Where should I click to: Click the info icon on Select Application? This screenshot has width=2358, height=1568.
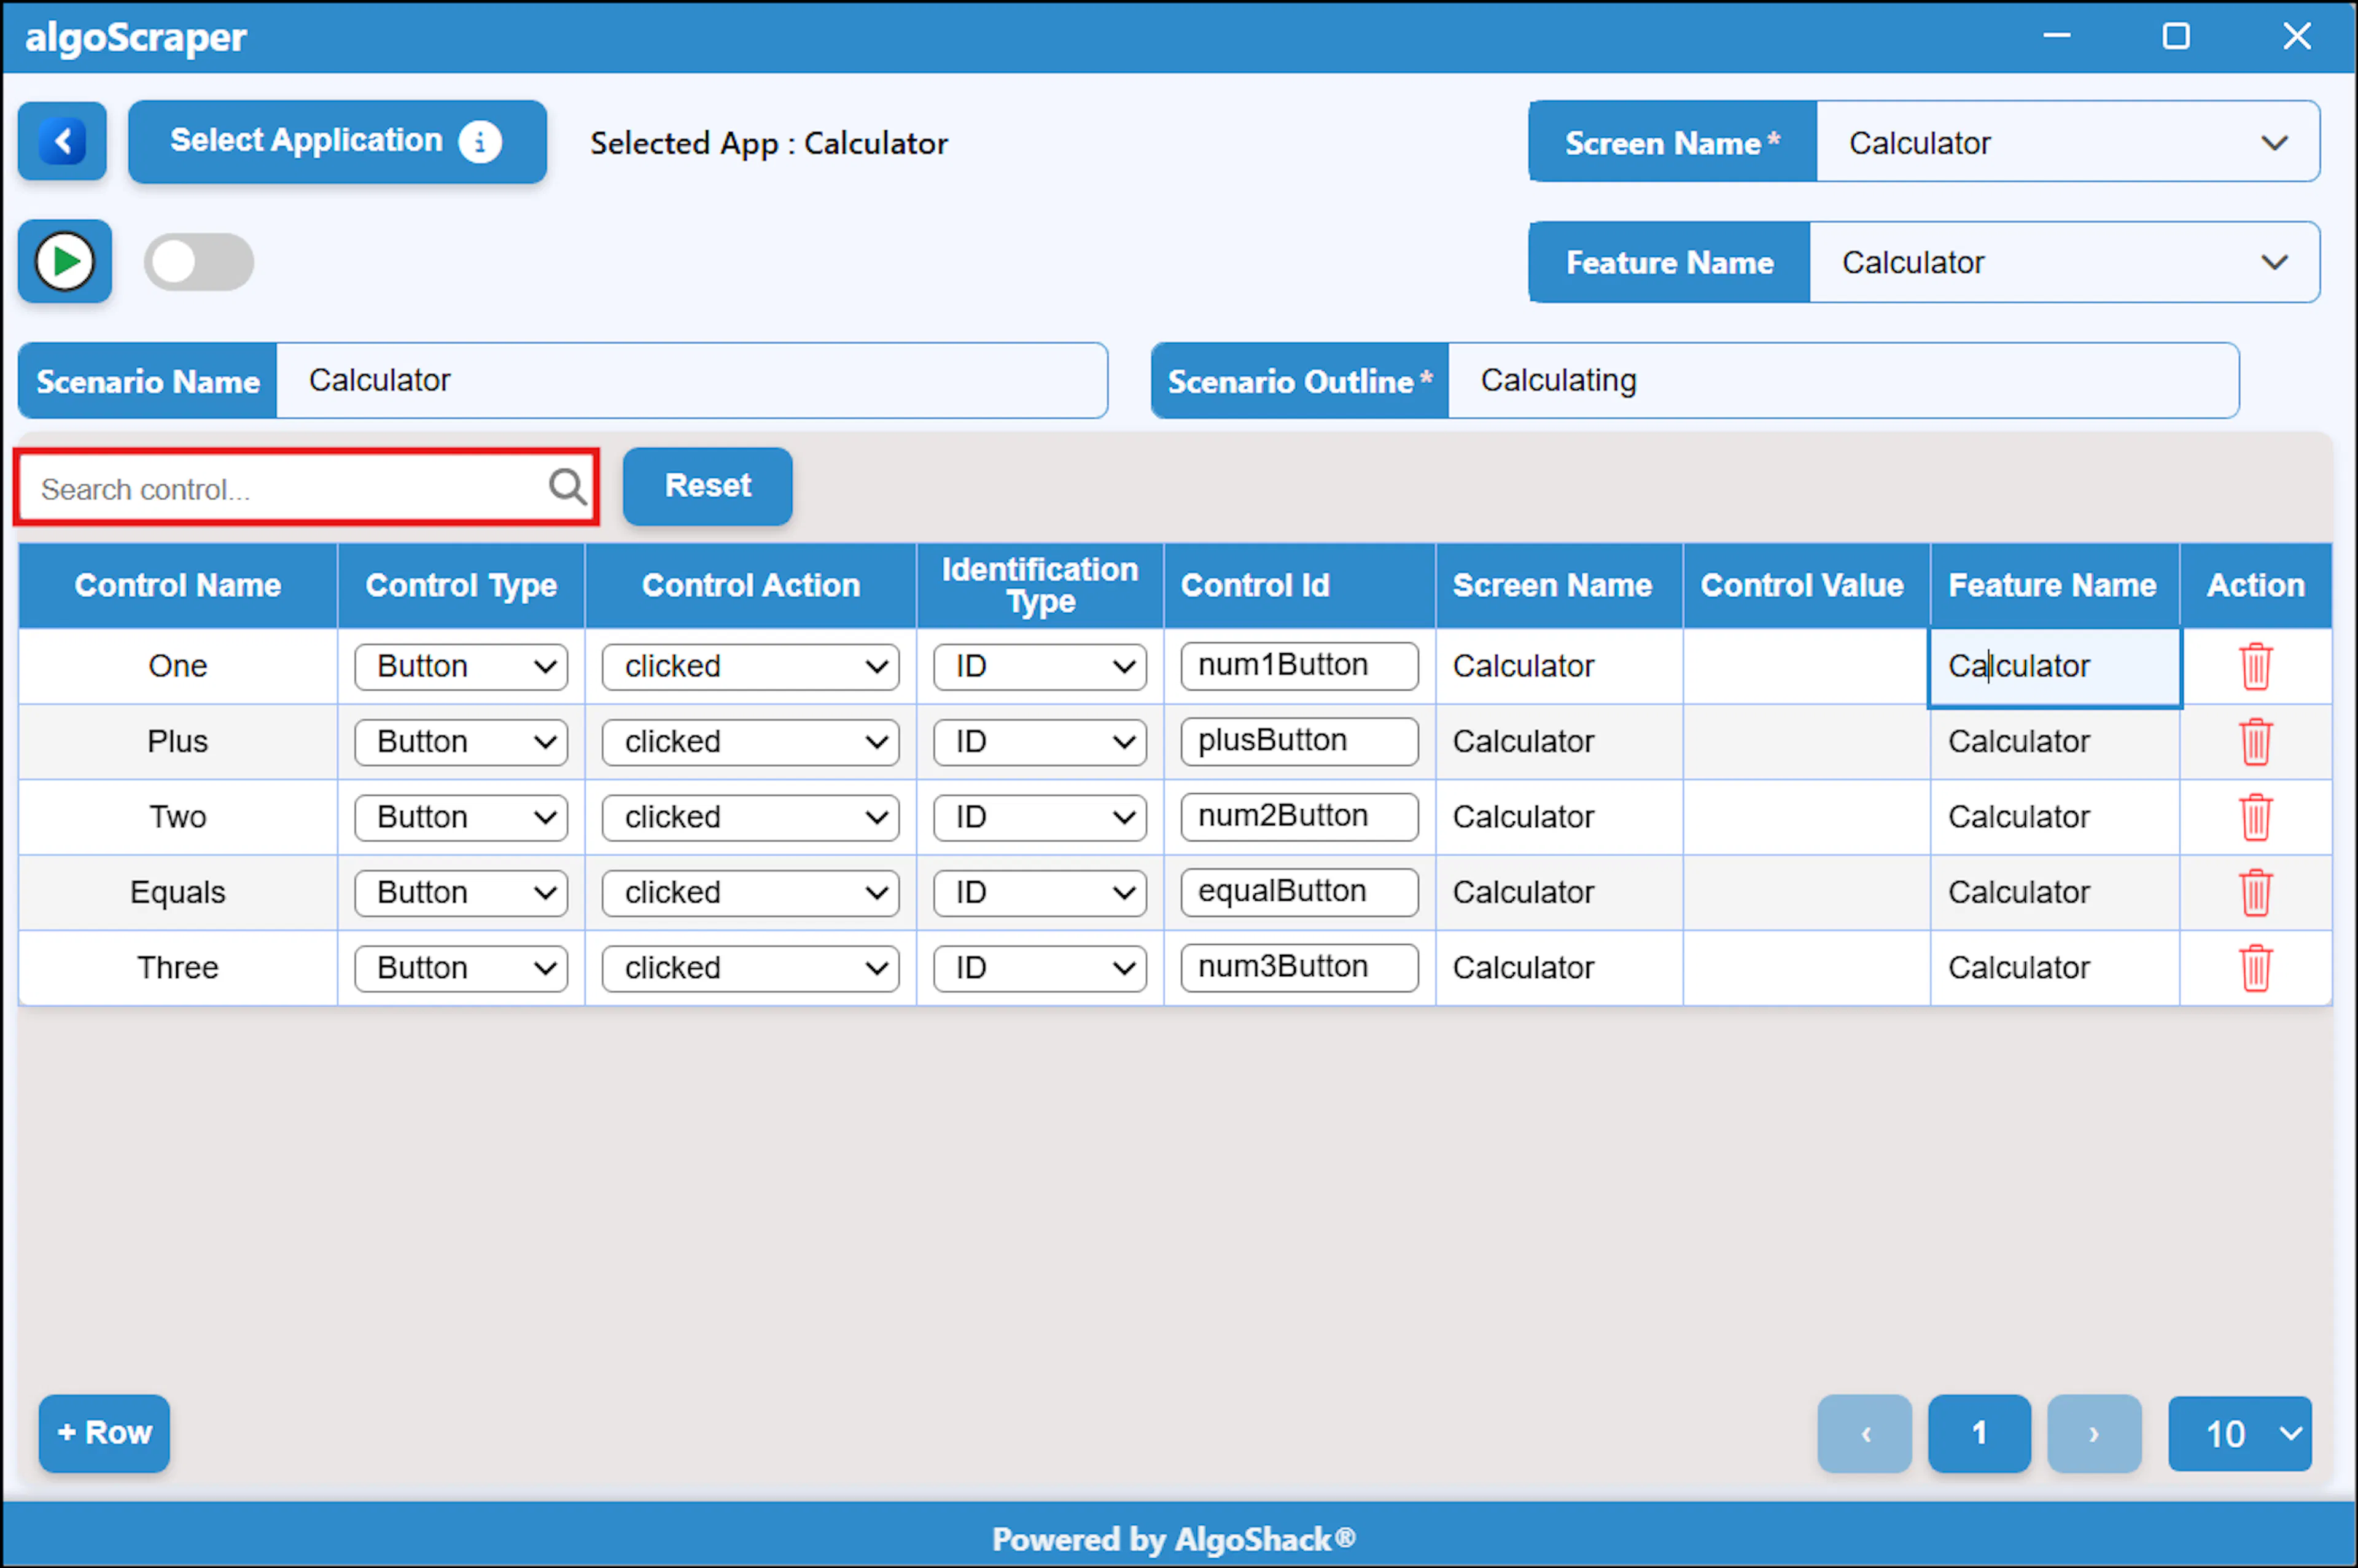(x=480, y=142)
